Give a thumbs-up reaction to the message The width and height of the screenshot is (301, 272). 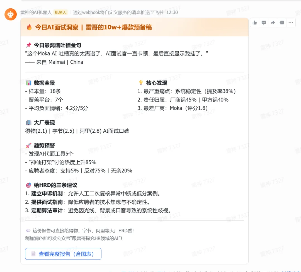click(255, 23)
